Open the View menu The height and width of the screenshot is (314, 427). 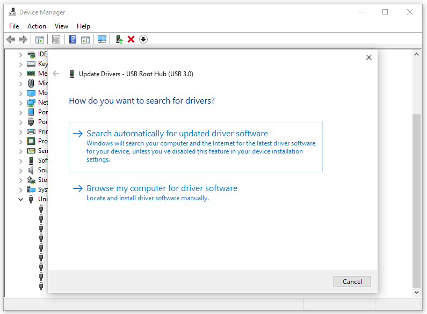point(61,26)
